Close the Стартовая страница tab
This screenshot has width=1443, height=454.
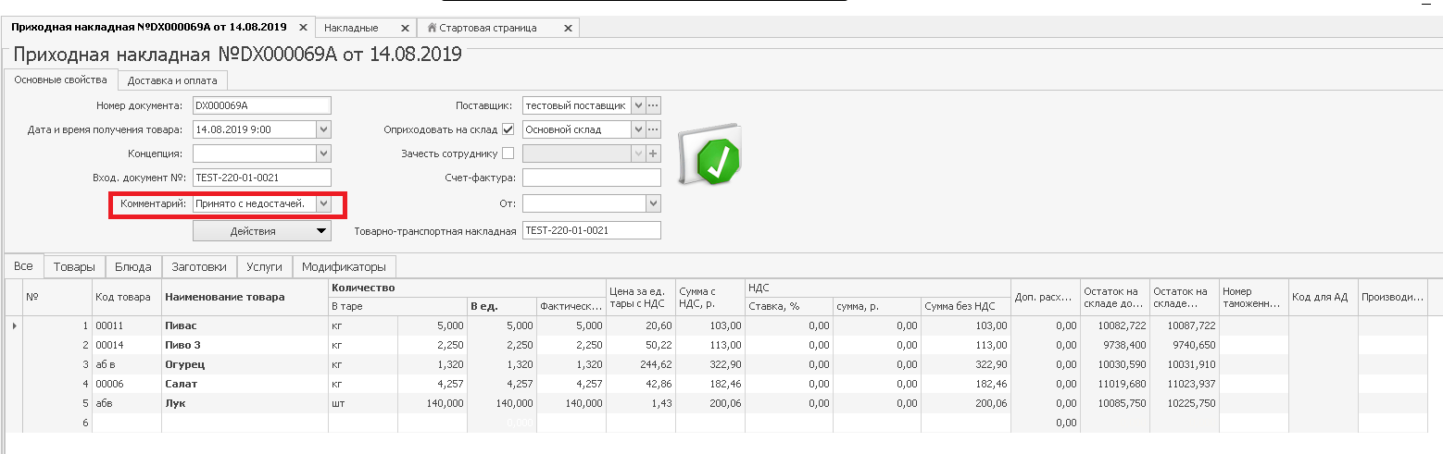(567, 29)
